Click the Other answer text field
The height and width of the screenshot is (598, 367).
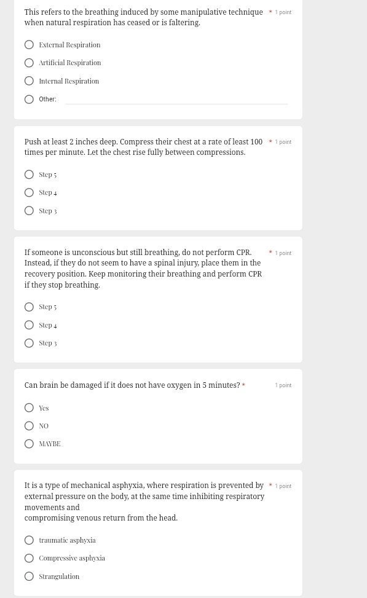[176, 99]
